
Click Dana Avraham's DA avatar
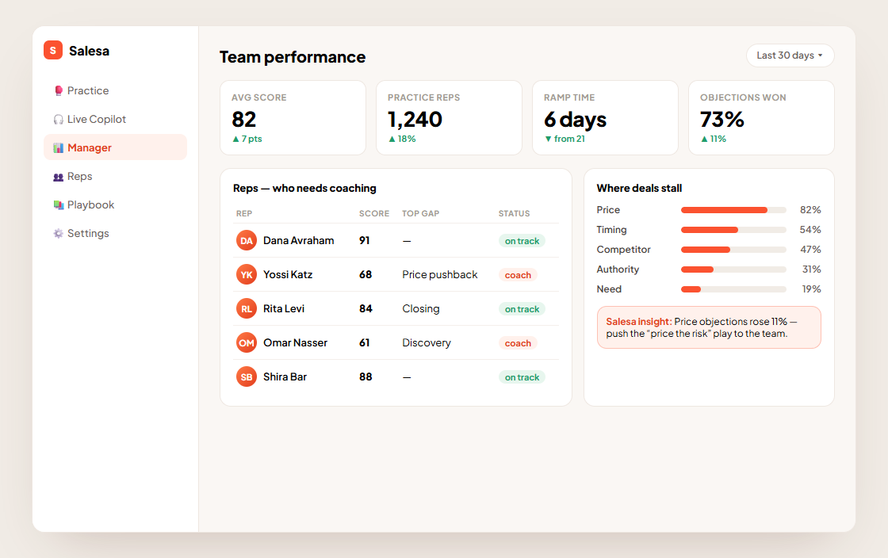click(247, 240)
